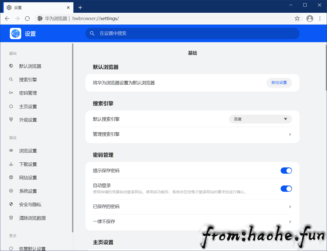Image resolution: width=327 pixels, height=251 pixels.
Task: Reload the settings page
Action: pos(27,18)
